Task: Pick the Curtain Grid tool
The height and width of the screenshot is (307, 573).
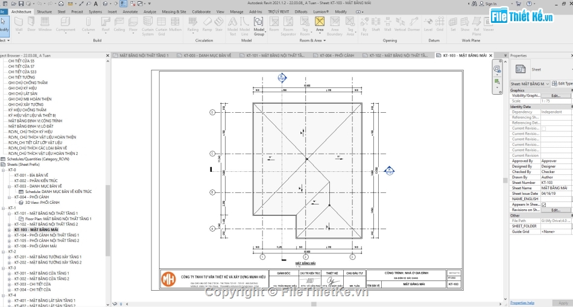Action: 161,27
